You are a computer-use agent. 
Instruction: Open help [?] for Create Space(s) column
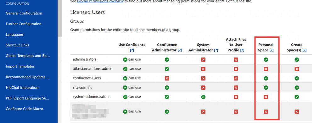(304, 50)
